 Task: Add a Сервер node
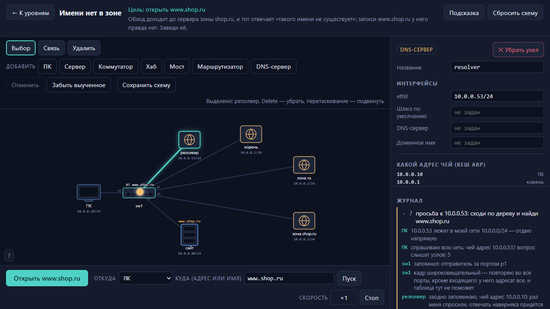pos(75,67)
